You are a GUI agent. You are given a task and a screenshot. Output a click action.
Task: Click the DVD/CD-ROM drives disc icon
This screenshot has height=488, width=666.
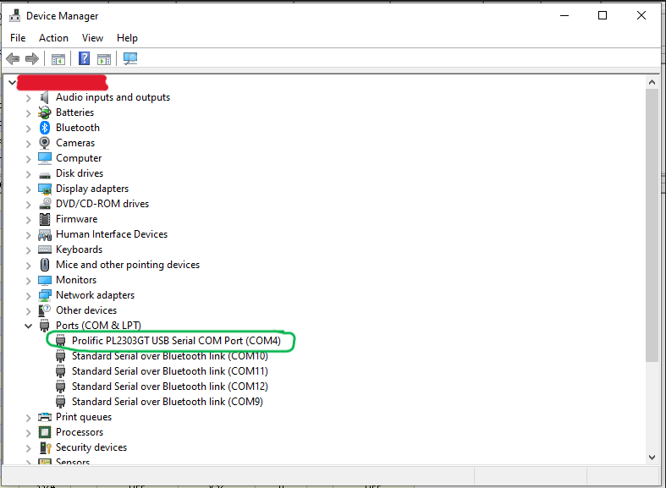click(45, 204)
